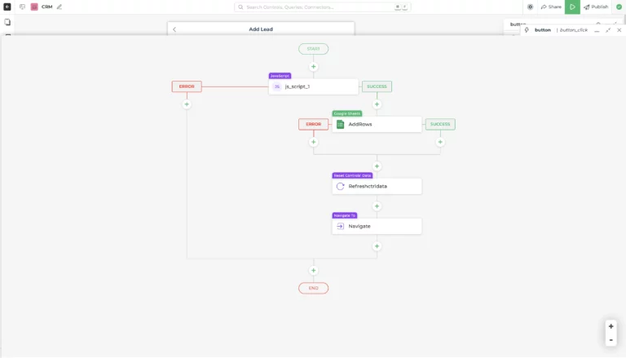The height and width of the screenshot is (358, 626).
Task: Click the back arrow in top-left corner
Action: [7, 7]
